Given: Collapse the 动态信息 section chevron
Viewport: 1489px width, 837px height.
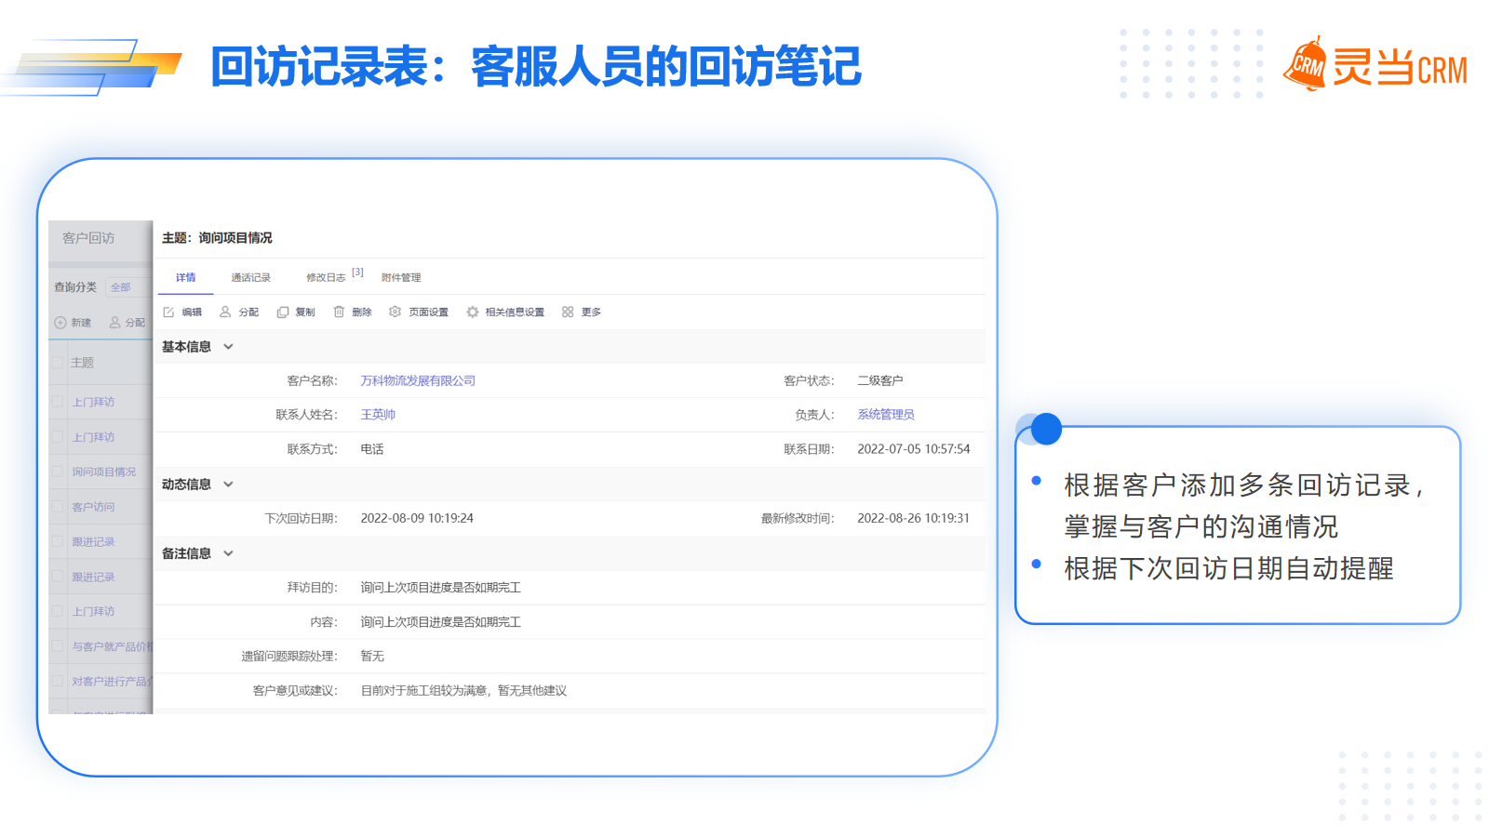Looking at the screenshot, I should pyautogui.click(x=228, y=485).
